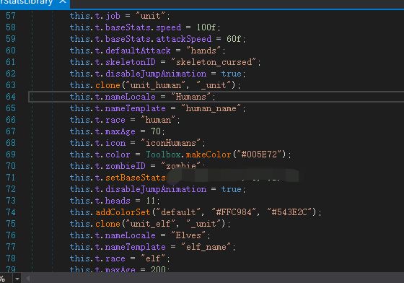The image size is (404, 283).
Task: Click skeletonID on line 61
Action: coord(131,62)
